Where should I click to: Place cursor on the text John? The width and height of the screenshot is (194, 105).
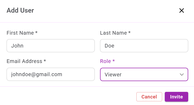click(17, 46)
